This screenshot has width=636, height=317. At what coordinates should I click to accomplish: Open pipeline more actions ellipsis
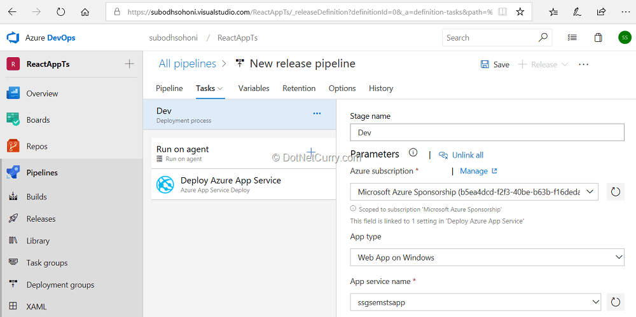pos(584,64)
